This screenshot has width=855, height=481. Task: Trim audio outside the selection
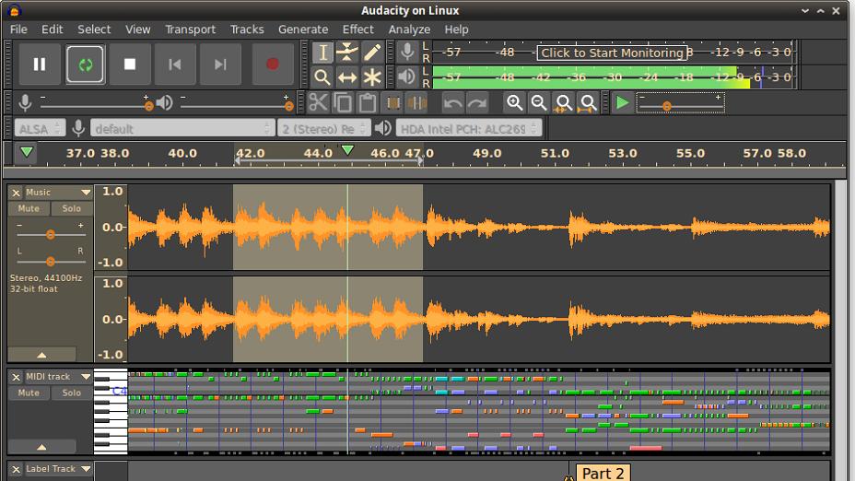[392, 102]
